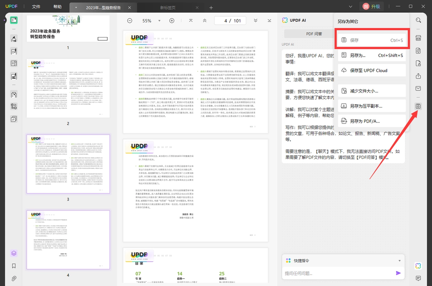Select page 2 thumbnail

click(68, 88)
